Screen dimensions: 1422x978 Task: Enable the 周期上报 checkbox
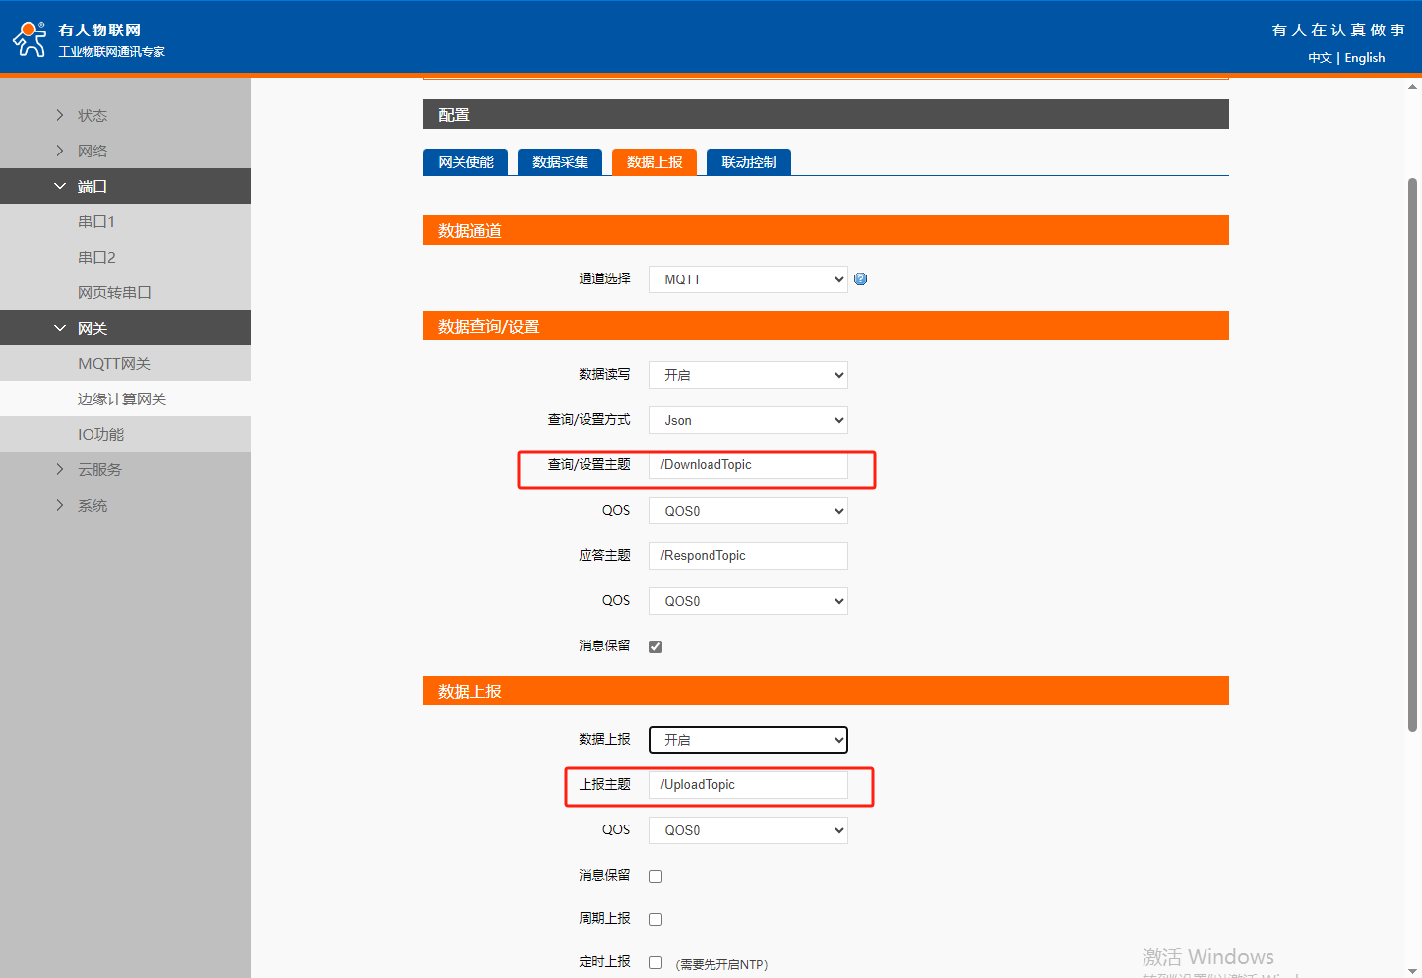point(656,919)
